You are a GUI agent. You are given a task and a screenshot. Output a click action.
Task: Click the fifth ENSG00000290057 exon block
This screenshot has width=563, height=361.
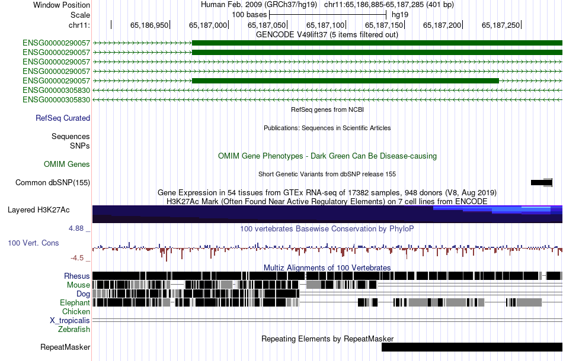(x=346, y=80)
